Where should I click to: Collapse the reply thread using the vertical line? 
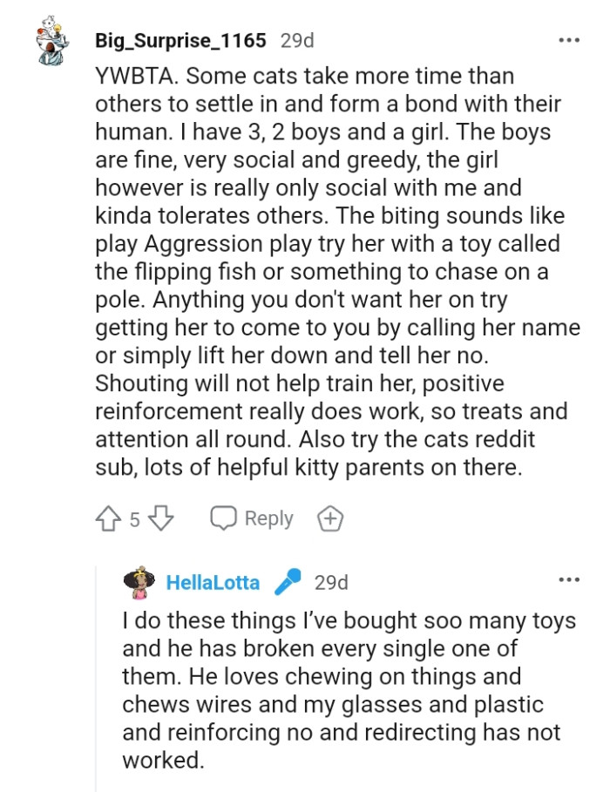pos(96,680)
